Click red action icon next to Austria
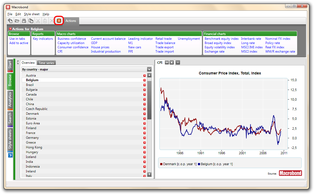The height and width of the screenshot is (194, 314). tap(144, 76)
